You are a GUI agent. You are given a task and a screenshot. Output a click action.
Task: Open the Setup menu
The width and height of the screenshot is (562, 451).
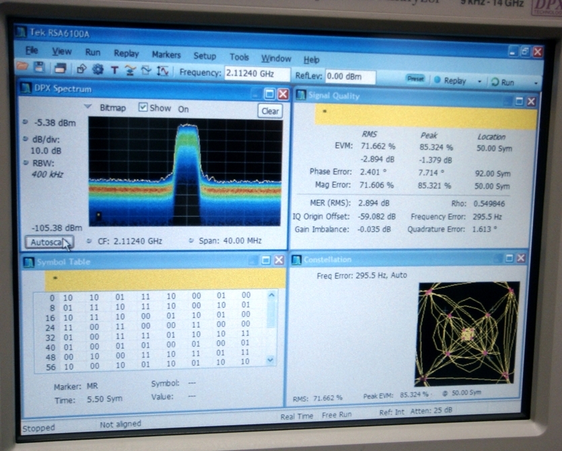click(205, 56)
